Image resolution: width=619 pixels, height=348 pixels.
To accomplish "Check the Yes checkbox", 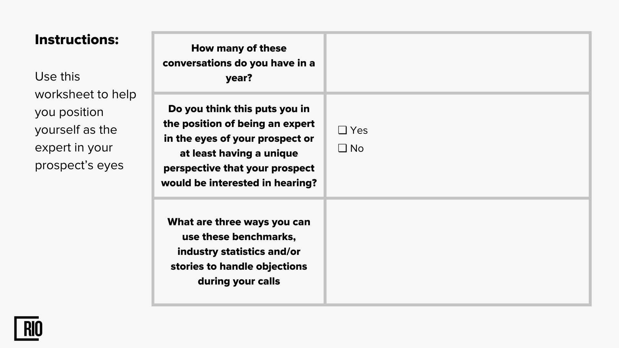I will pyautogui.click(x=342, y=130).
